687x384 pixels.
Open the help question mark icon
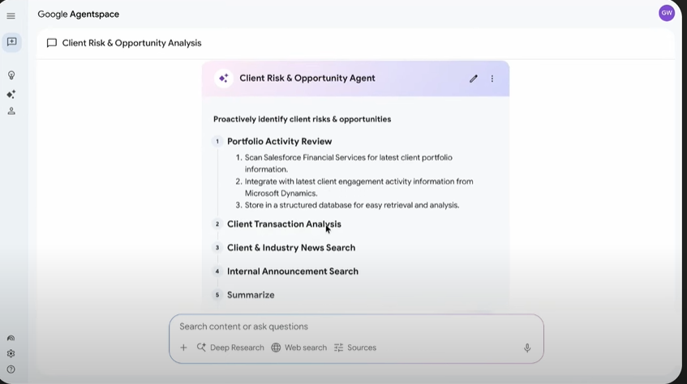click(x=11, y=369)
